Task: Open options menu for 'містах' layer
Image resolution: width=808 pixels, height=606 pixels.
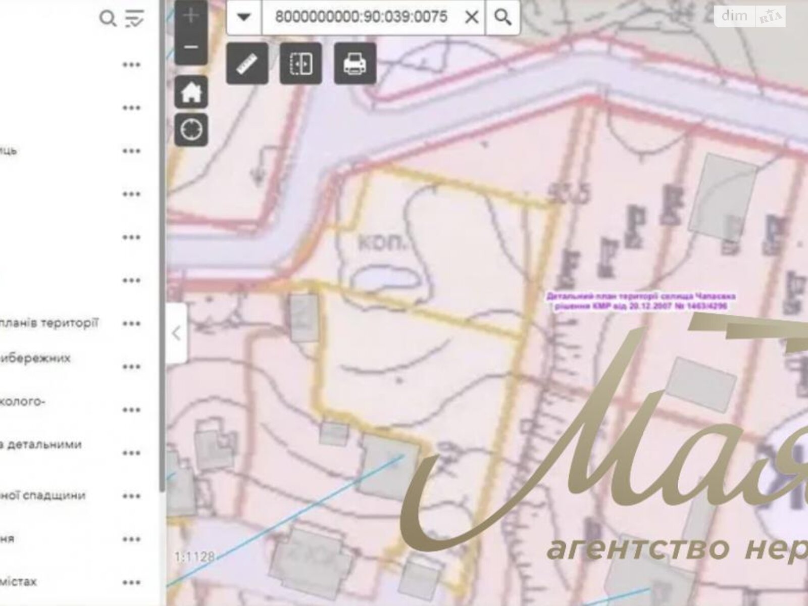Action: pyautogui.click(x=131, y=582)
